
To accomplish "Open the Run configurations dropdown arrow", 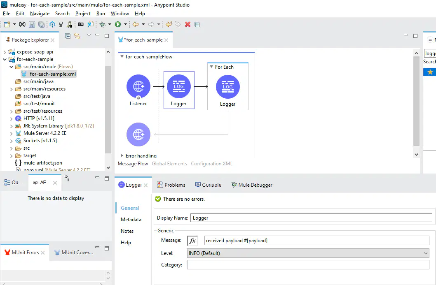I will point(125,24).
